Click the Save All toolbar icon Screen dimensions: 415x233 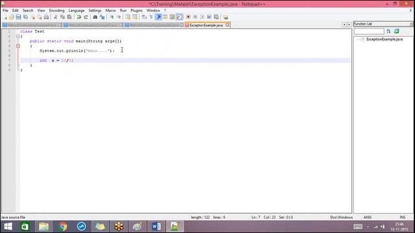[x=25, y=17]
